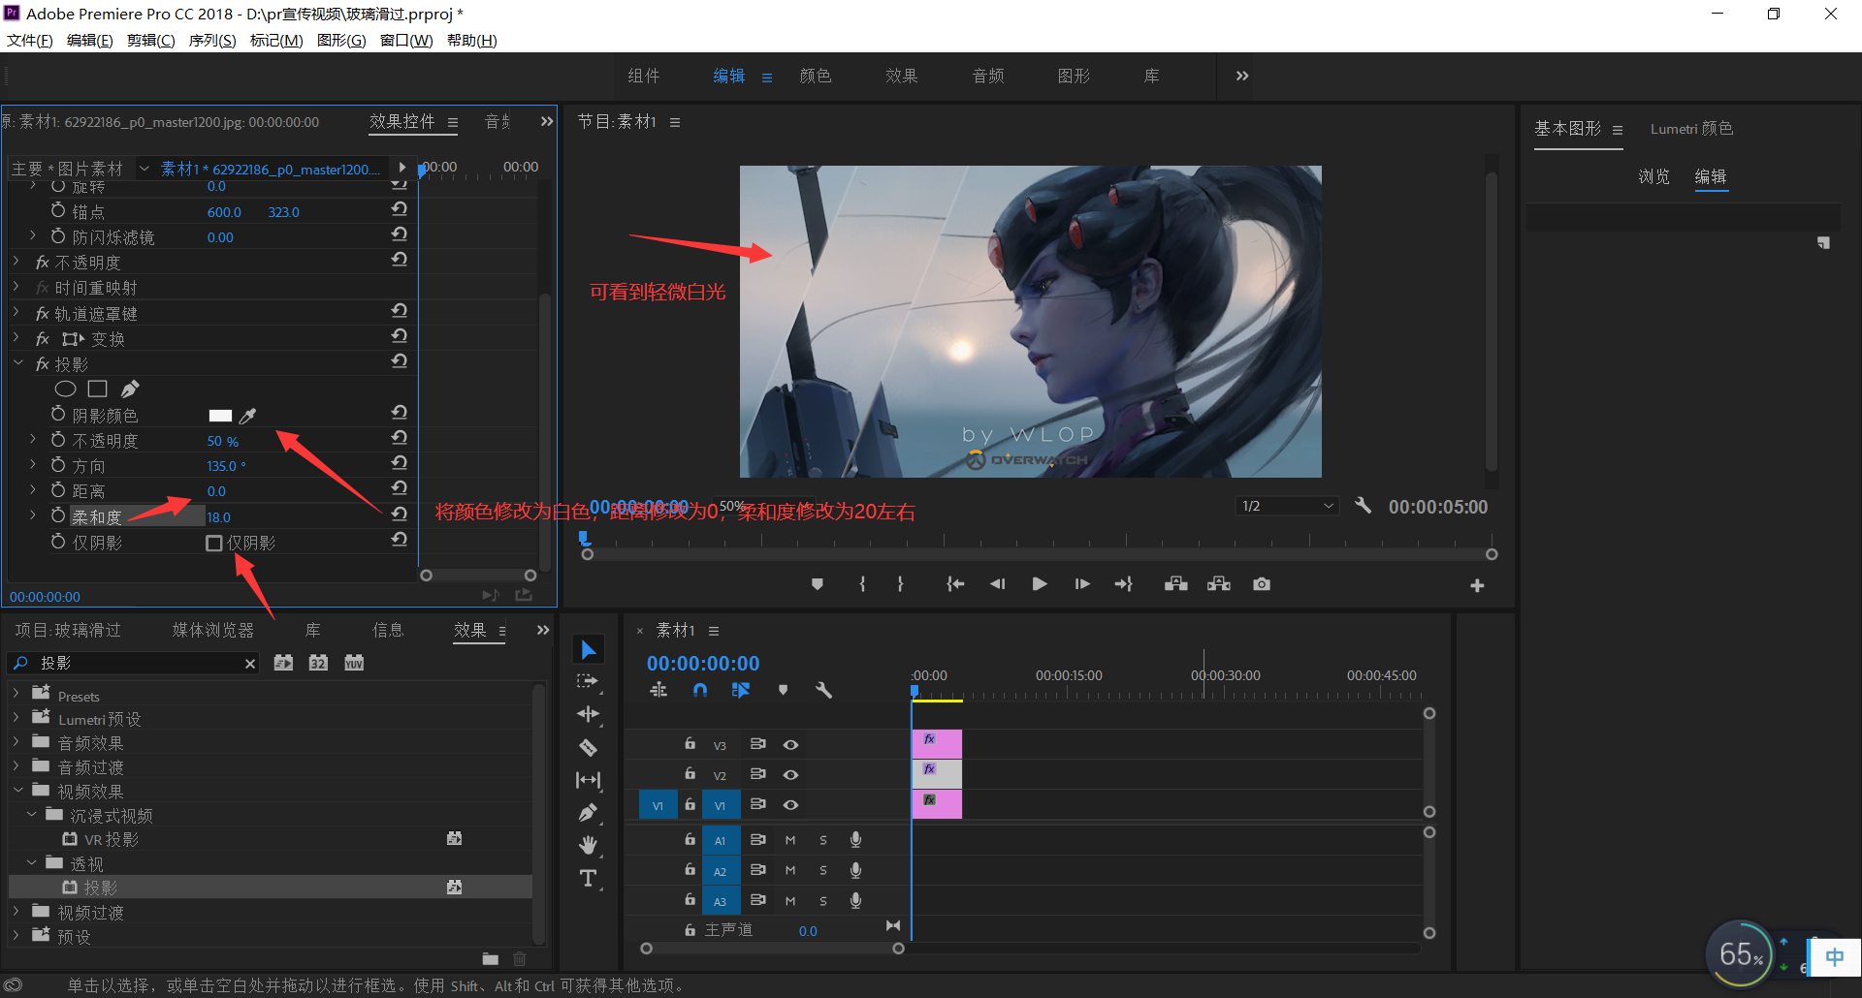Image resolution: width=1862 pixels, height=998 pixels.
Task: Open timeline wrench display settings
Action: click(x=823, y=691)
